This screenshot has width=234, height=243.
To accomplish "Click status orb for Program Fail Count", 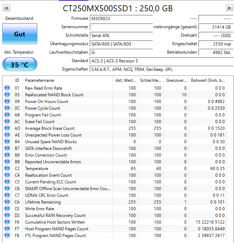I will (7, 115).
